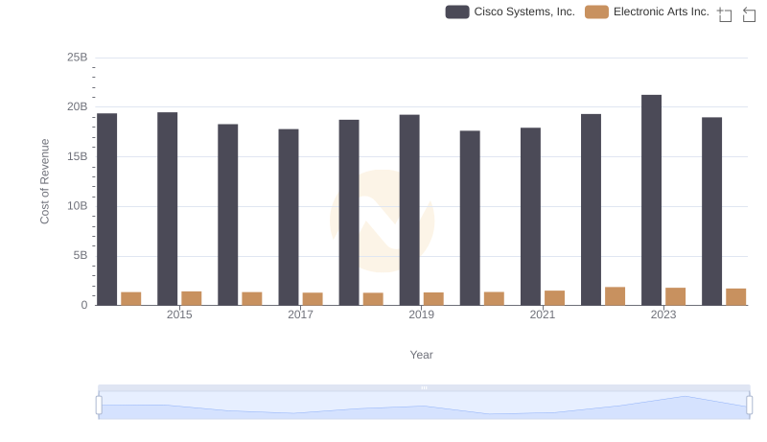Screen dimensions: 767x442
Task: Click Electronic Arts legend color swatch
Action: click(x=596, y=12)
